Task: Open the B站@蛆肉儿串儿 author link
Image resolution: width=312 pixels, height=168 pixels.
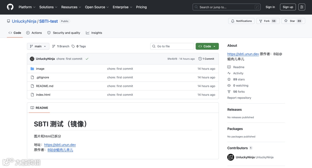Action: coord(60,150)
